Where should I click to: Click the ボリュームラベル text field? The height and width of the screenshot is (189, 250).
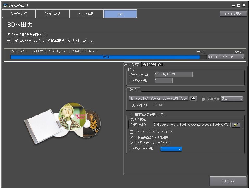pyautogui.click(x=173, y=74)
